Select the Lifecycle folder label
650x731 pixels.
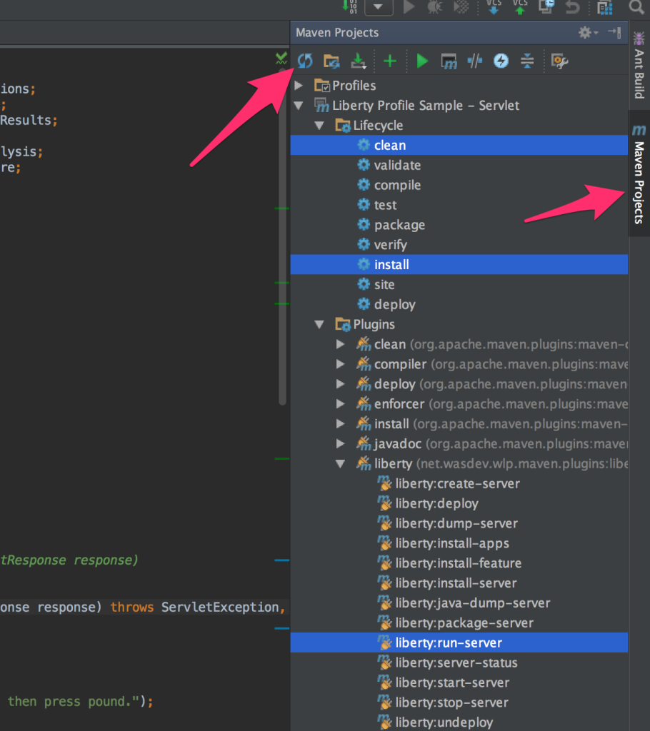378,126
